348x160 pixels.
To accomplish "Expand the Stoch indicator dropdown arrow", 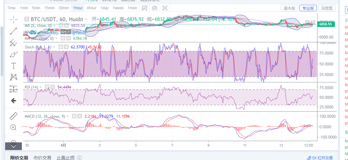I will coord(55,47).
